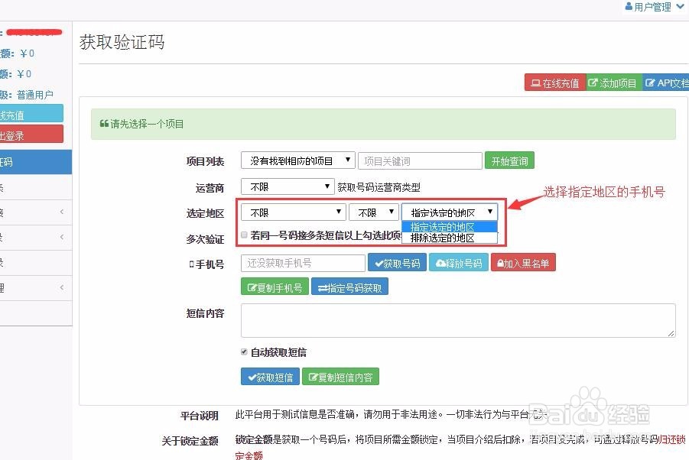This screenshot has height=460, width=689.
Task: 点击「指定号码获取」按钮
Action: (349, 287)
